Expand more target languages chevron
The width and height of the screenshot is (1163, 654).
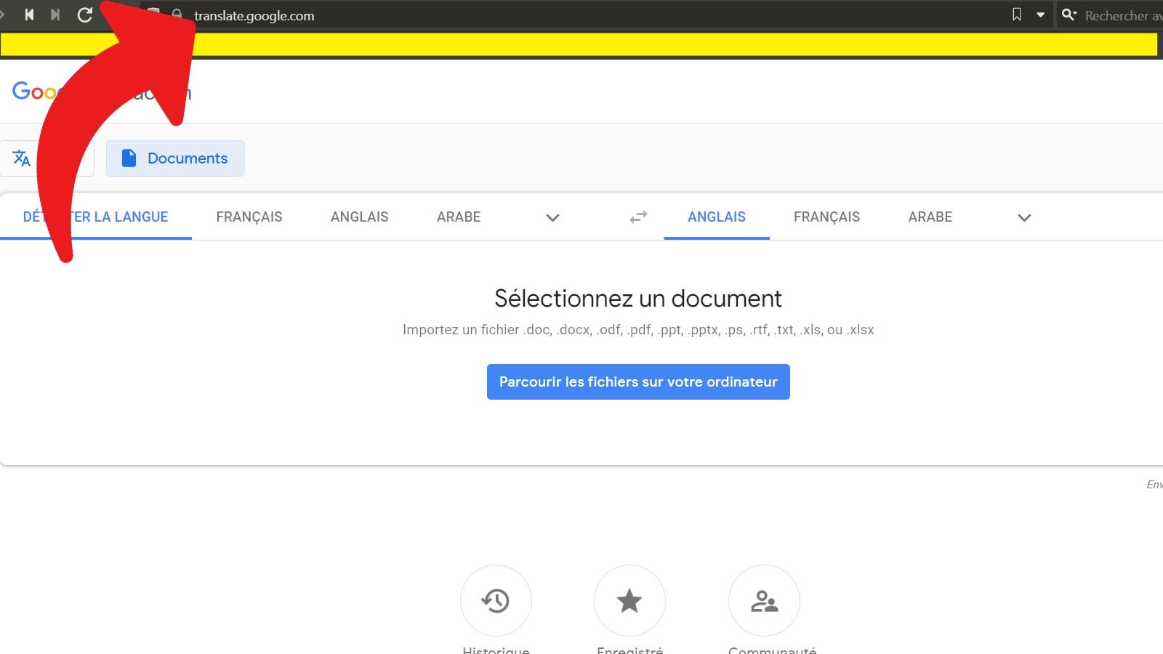point(1025,217)
